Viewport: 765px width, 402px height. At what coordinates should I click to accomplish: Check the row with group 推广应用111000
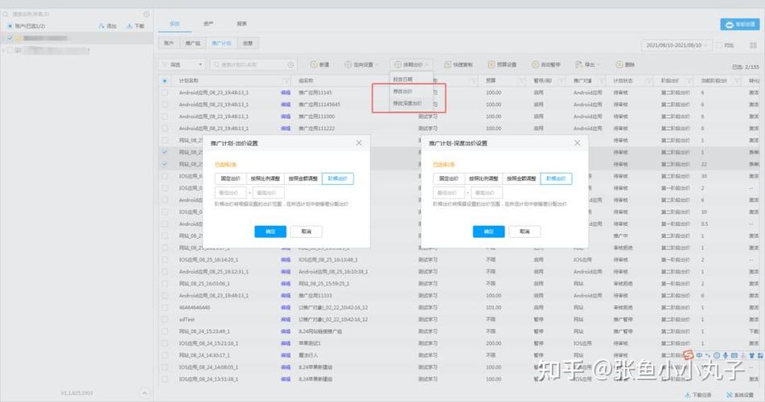click(x=164, y=116)
